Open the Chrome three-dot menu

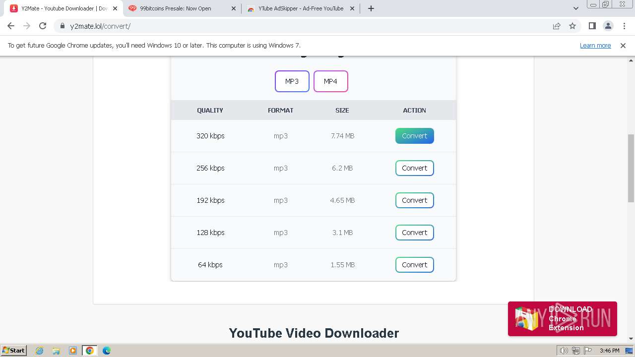coord(624,26)
